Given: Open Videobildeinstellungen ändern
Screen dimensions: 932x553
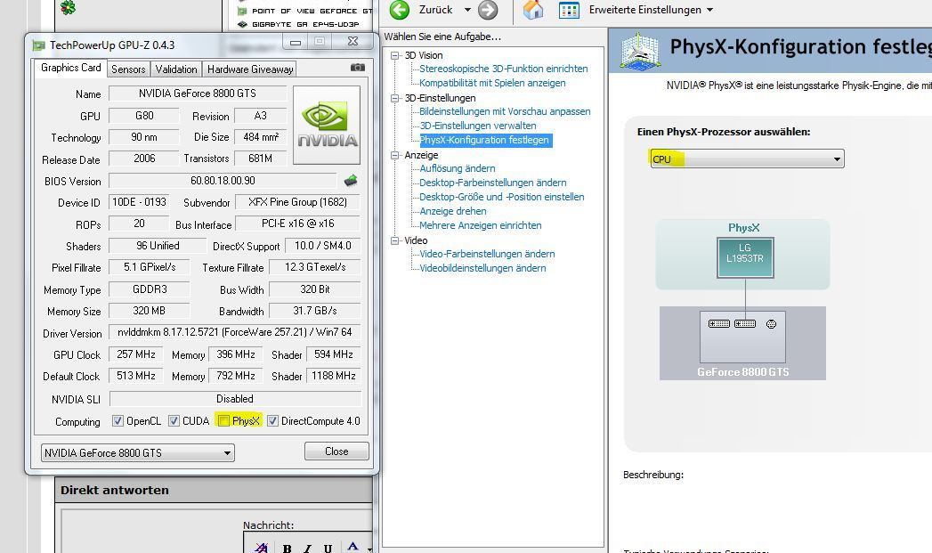Looking at the screenshot, I should point(482,269).
